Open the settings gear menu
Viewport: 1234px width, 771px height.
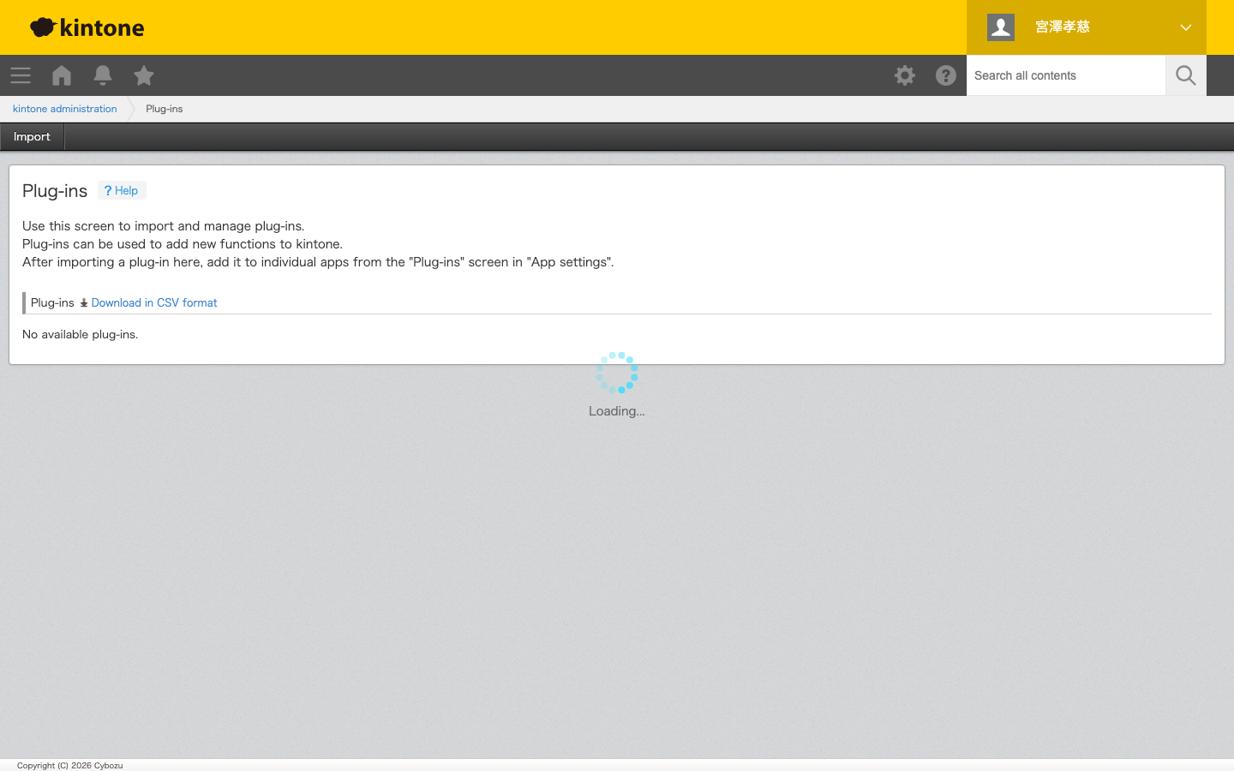point(905,75)
